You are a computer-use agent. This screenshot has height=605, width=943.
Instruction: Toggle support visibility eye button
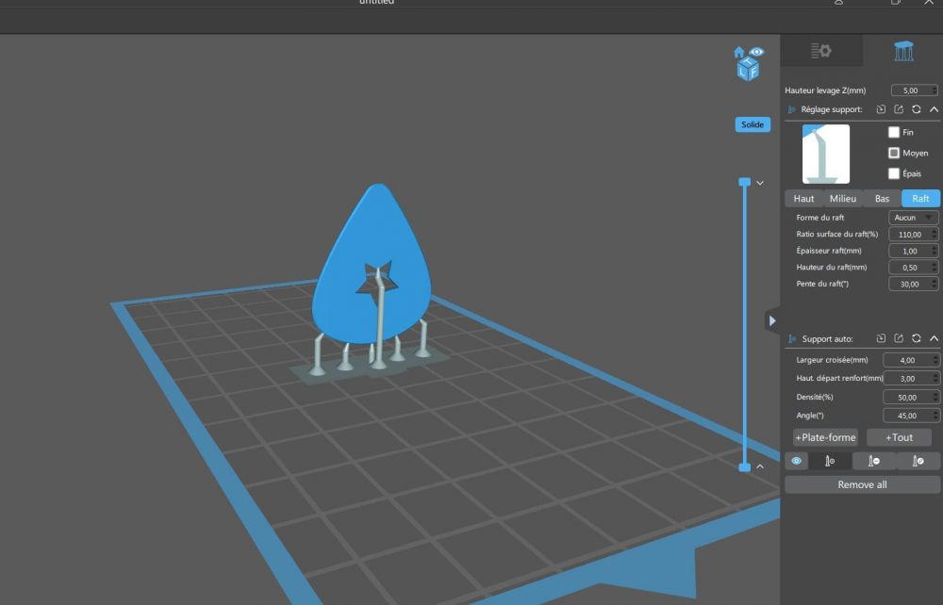tap(796, 461)
